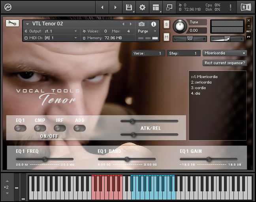Click the Rest current sequence button
The width and height of the screenshot is (256, 202).
tap(225, 63)
